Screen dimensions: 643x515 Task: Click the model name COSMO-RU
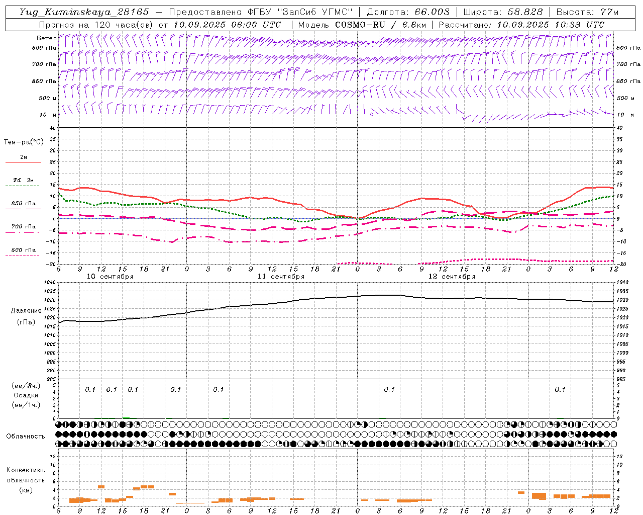pos(360,25)
